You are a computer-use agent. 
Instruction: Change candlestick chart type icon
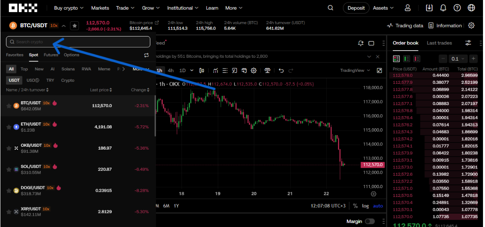pyautogui.click(x=202, y=71)
